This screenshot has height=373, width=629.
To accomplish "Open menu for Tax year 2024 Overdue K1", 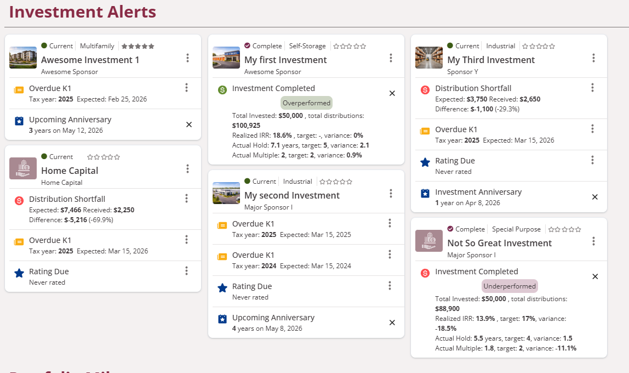I will coord(390,255).
